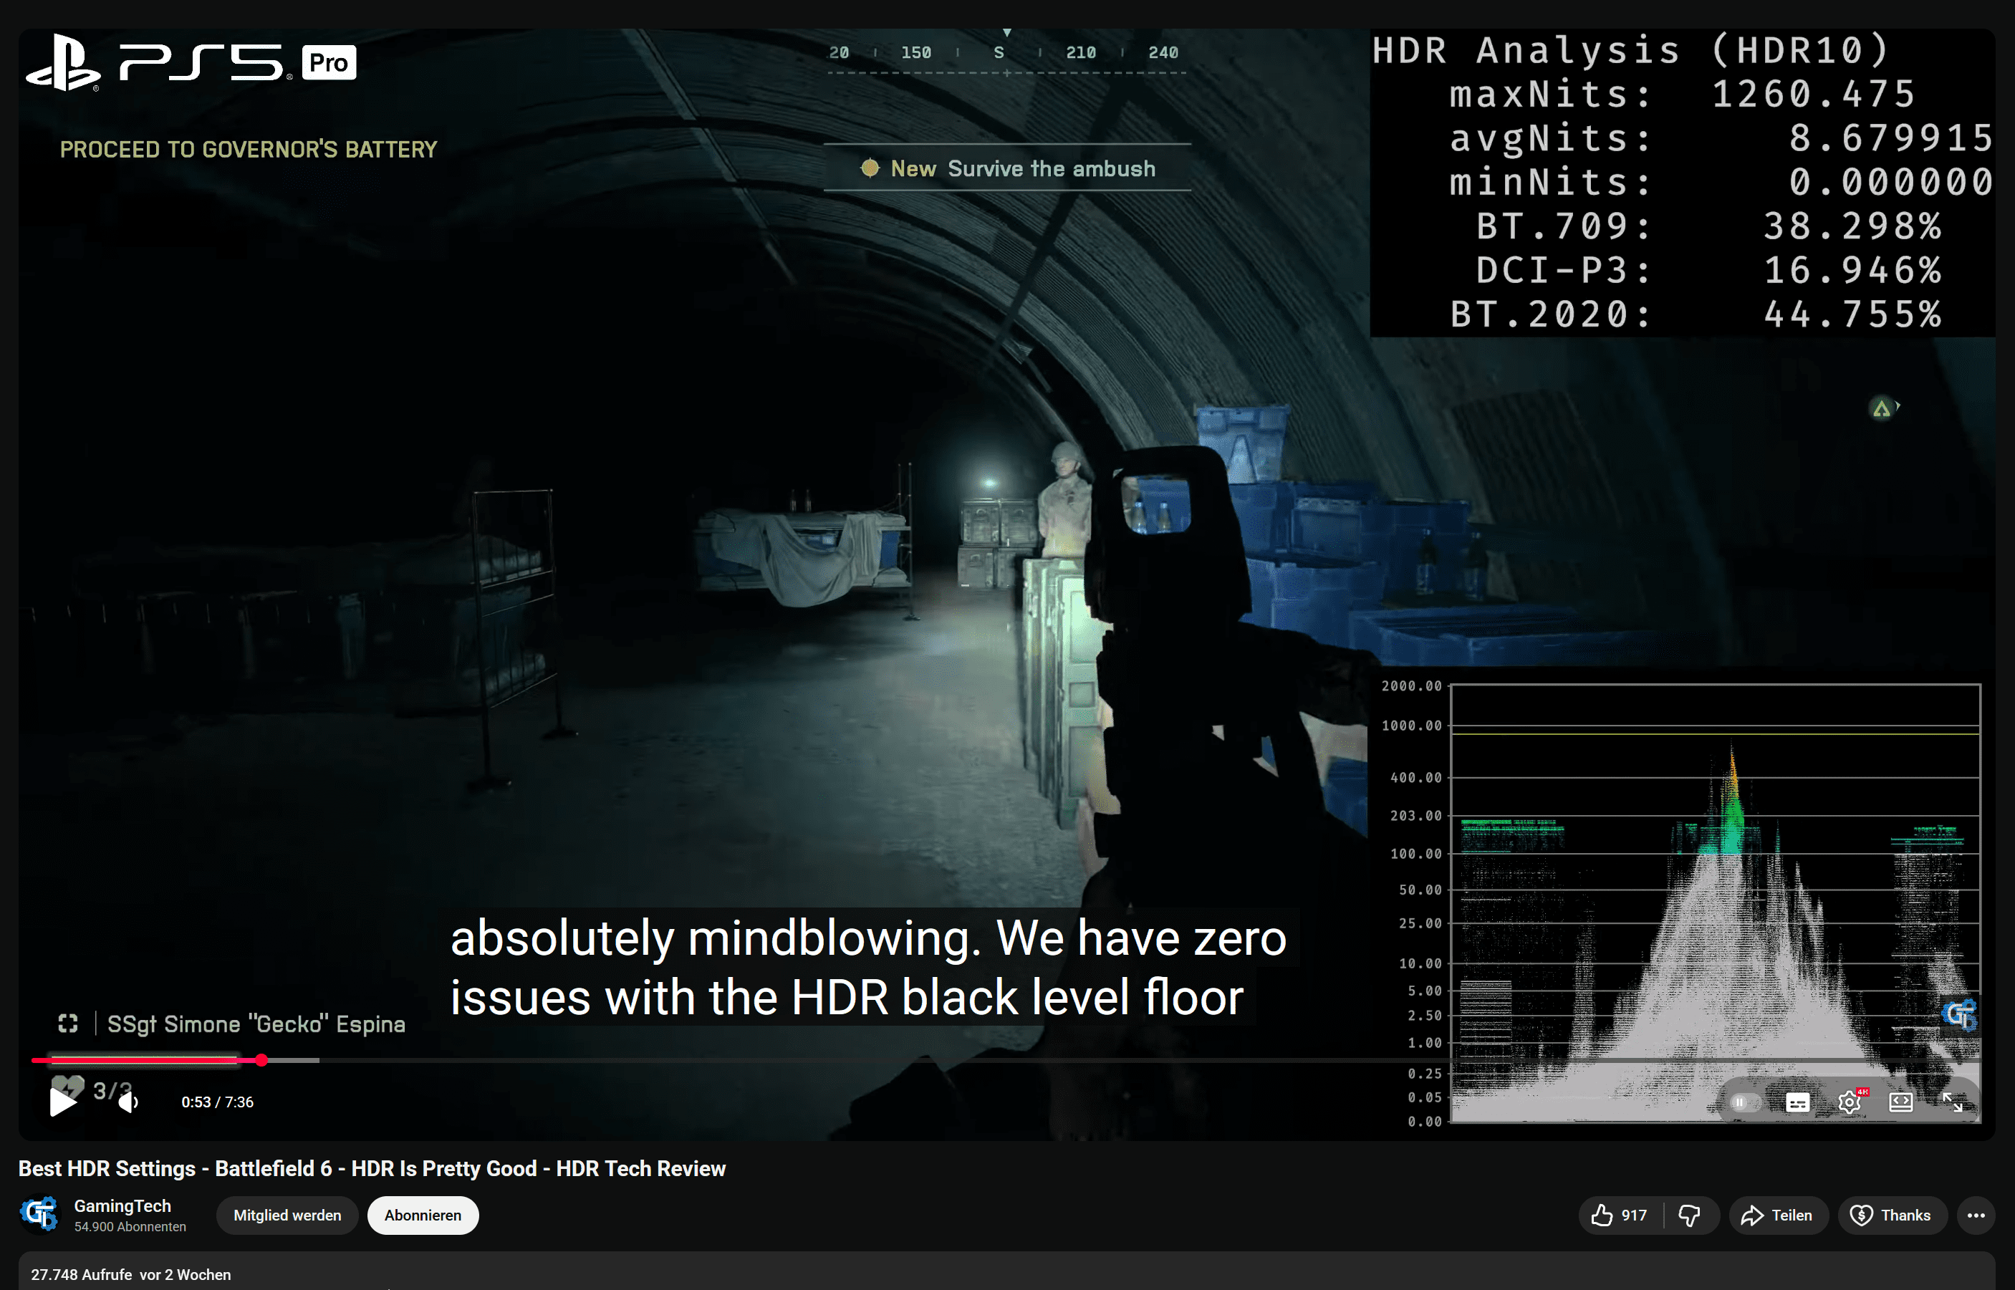Enter fullscreen mode

point(1952,1102)
